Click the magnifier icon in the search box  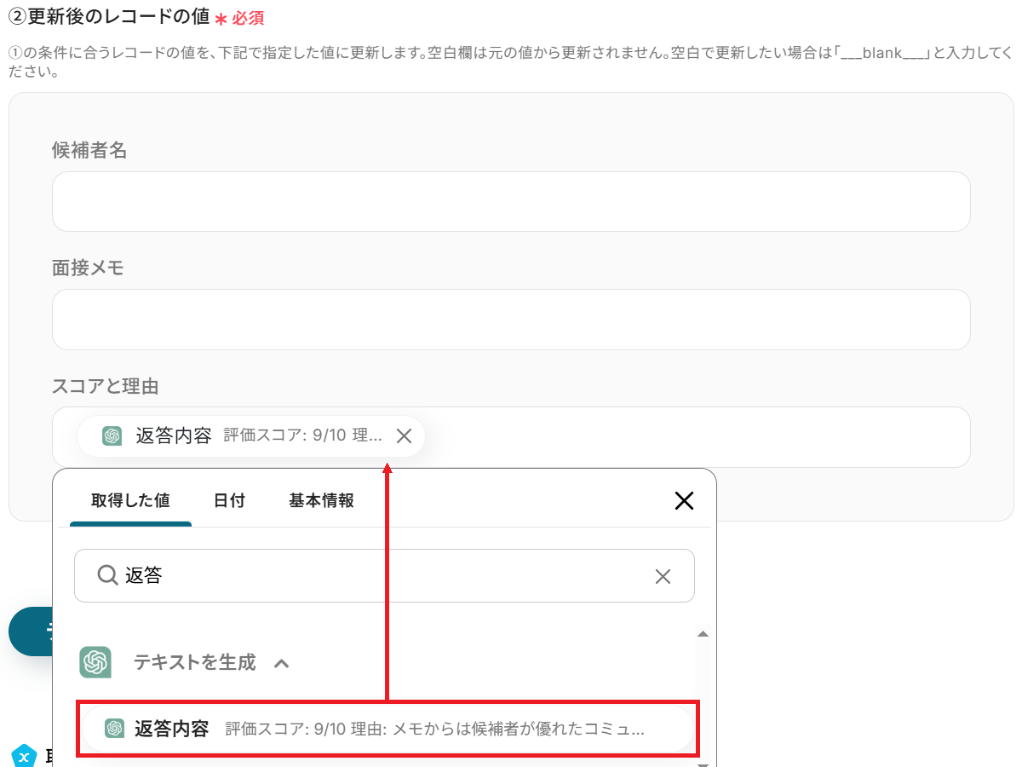[107, 575]
